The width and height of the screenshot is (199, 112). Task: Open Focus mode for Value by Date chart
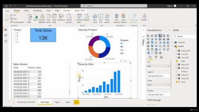pos(125,61)
